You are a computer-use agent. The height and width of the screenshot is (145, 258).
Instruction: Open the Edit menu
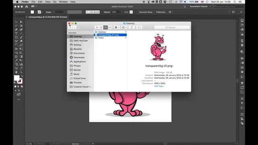[40, 2]
